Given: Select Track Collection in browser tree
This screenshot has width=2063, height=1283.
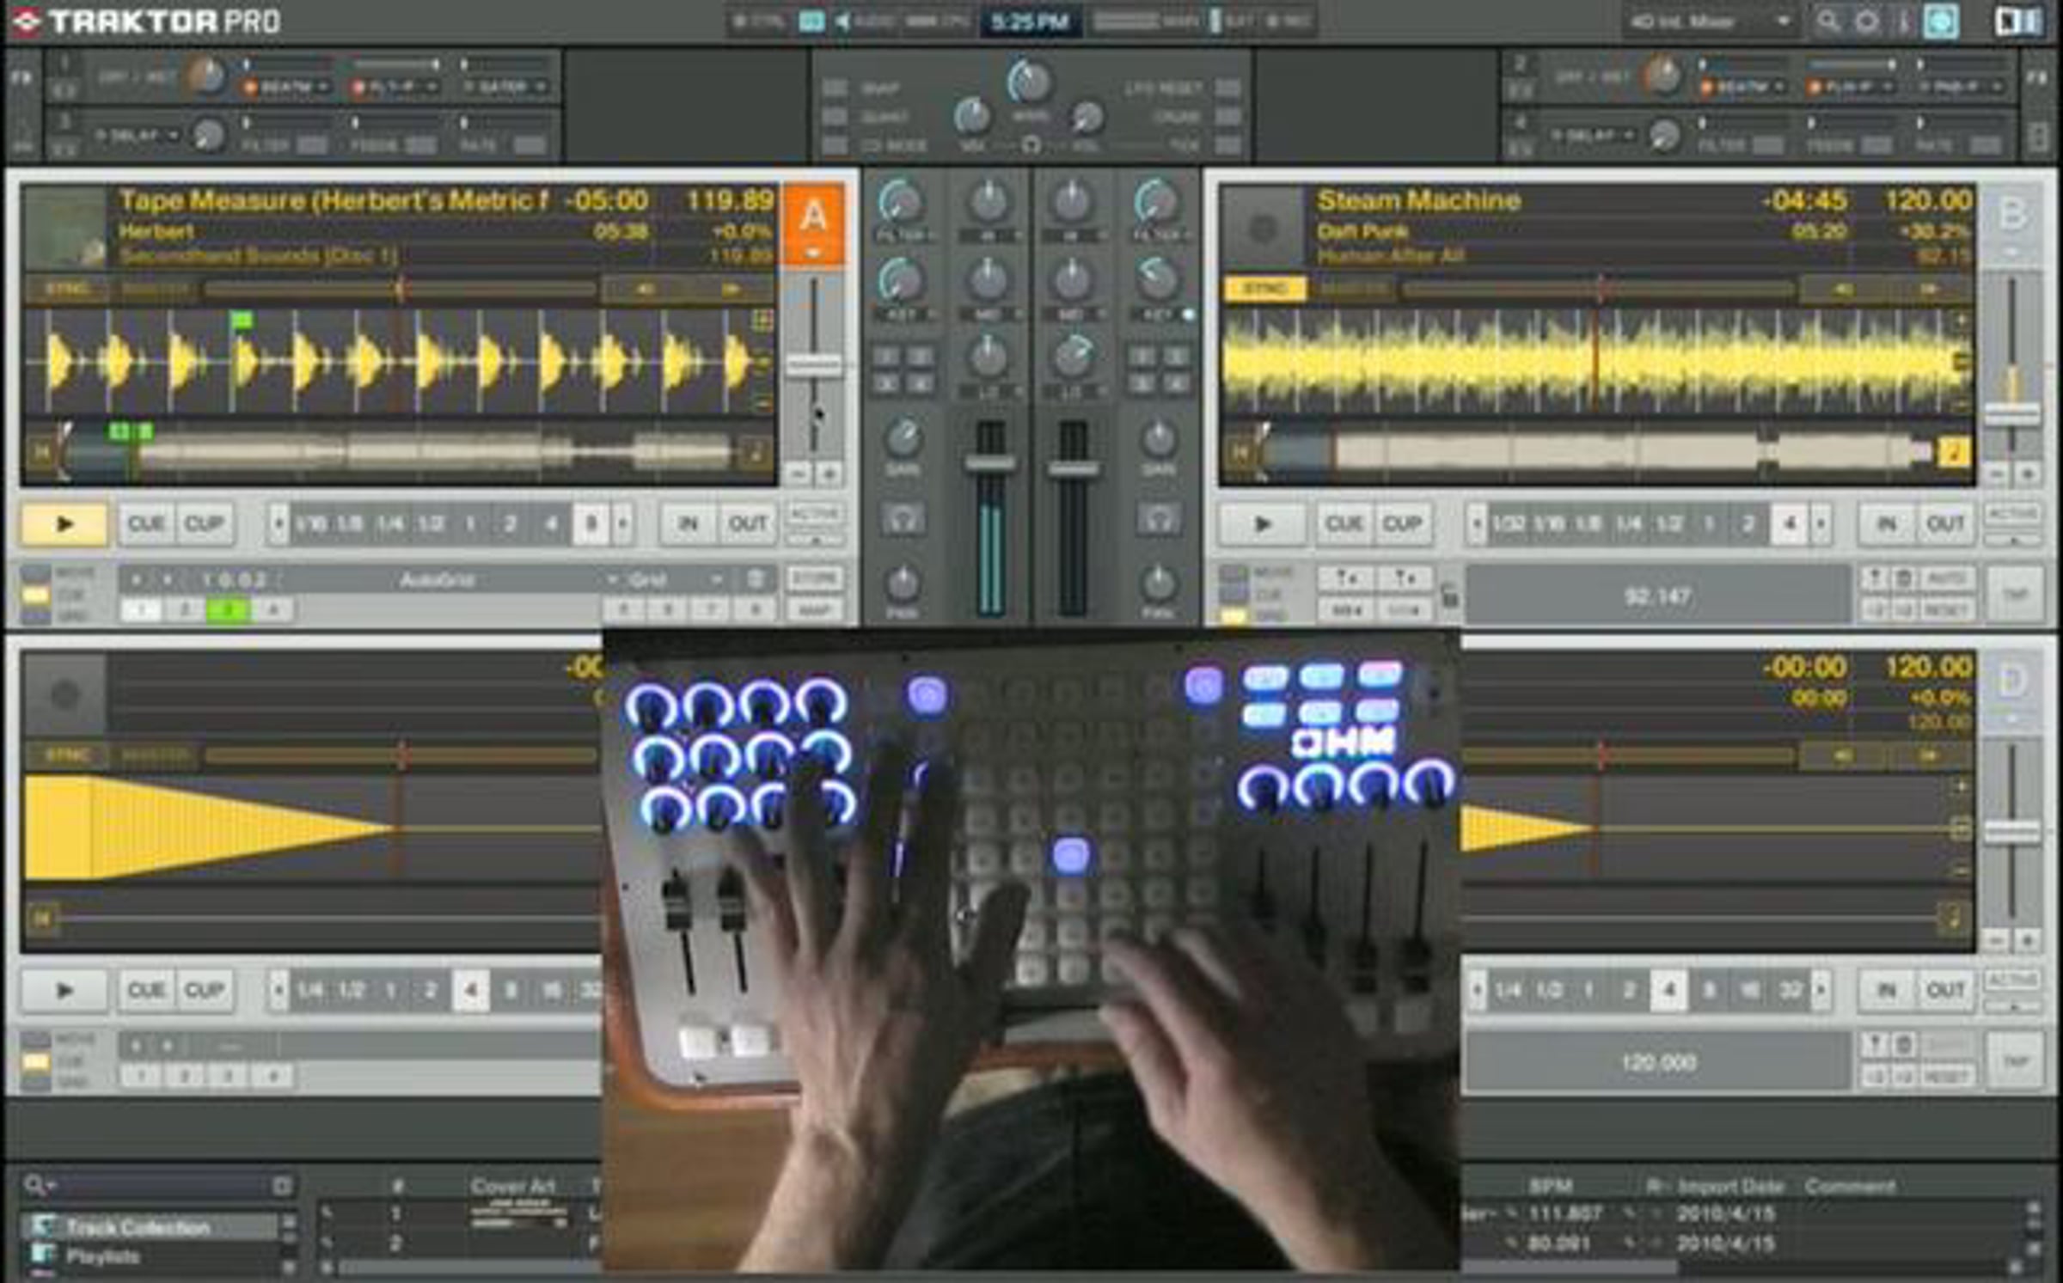Looking at the screenshot, I should coord(138,1227).
